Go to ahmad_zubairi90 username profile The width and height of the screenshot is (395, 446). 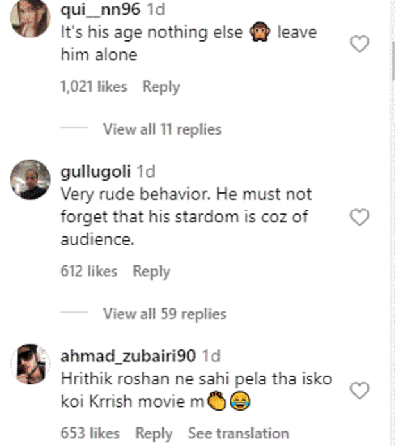[x=130, y=356]
